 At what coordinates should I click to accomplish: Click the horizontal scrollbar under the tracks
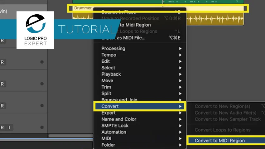click(x=71, y=136)
